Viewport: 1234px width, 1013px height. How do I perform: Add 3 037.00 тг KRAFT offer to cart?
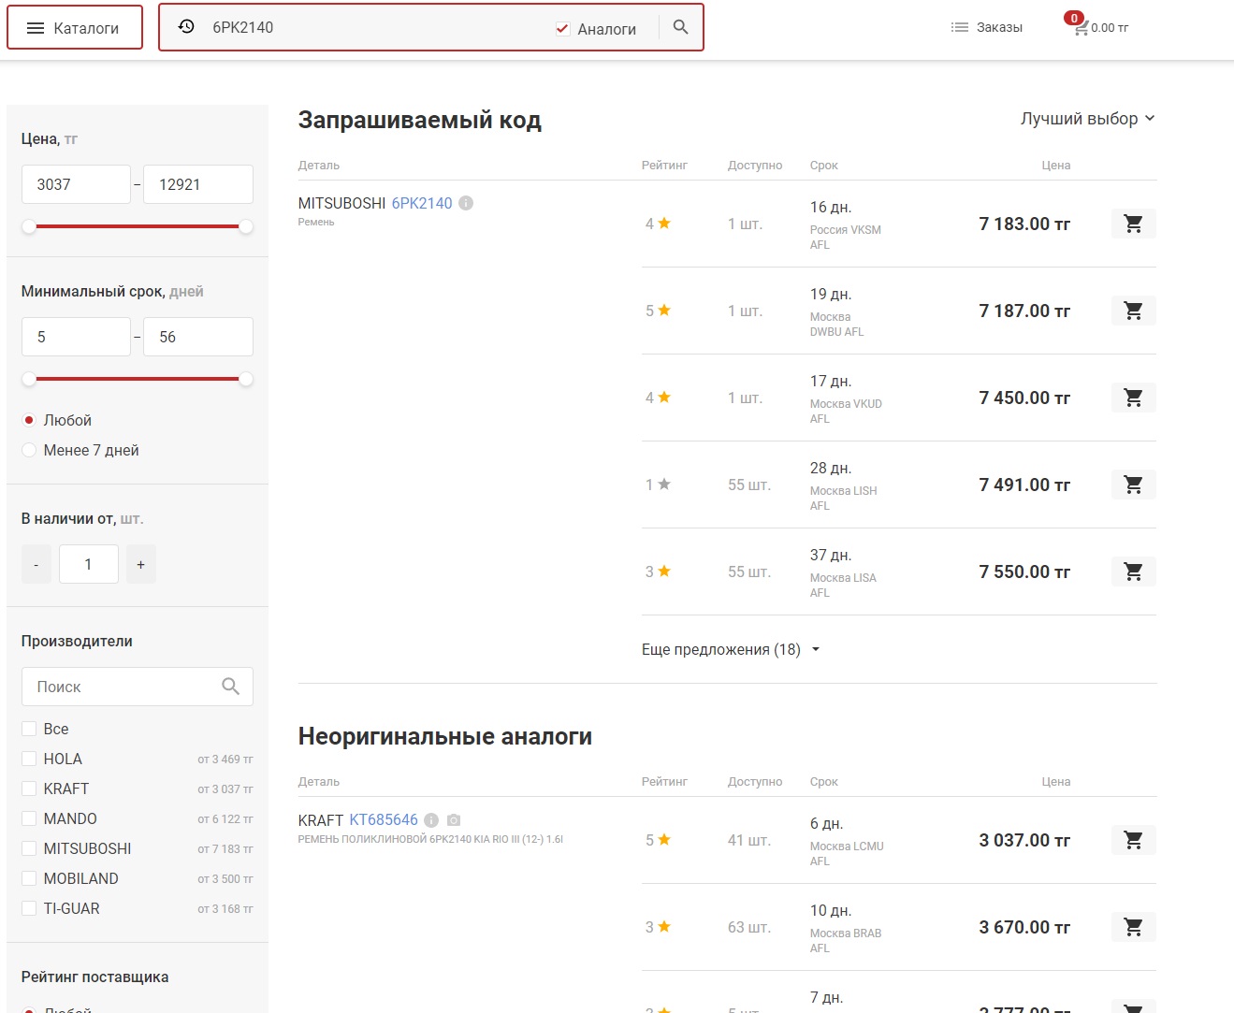(1134, 840)
